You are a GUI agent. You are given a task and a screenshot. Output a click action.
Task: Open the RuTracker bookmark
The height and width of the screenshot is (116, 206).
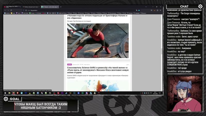38,13
